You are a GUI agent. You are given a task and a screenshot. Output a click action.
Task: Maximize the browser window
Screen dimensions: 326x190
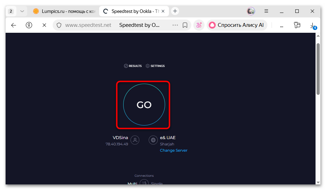pyautogui.click(x=297, y=11)
